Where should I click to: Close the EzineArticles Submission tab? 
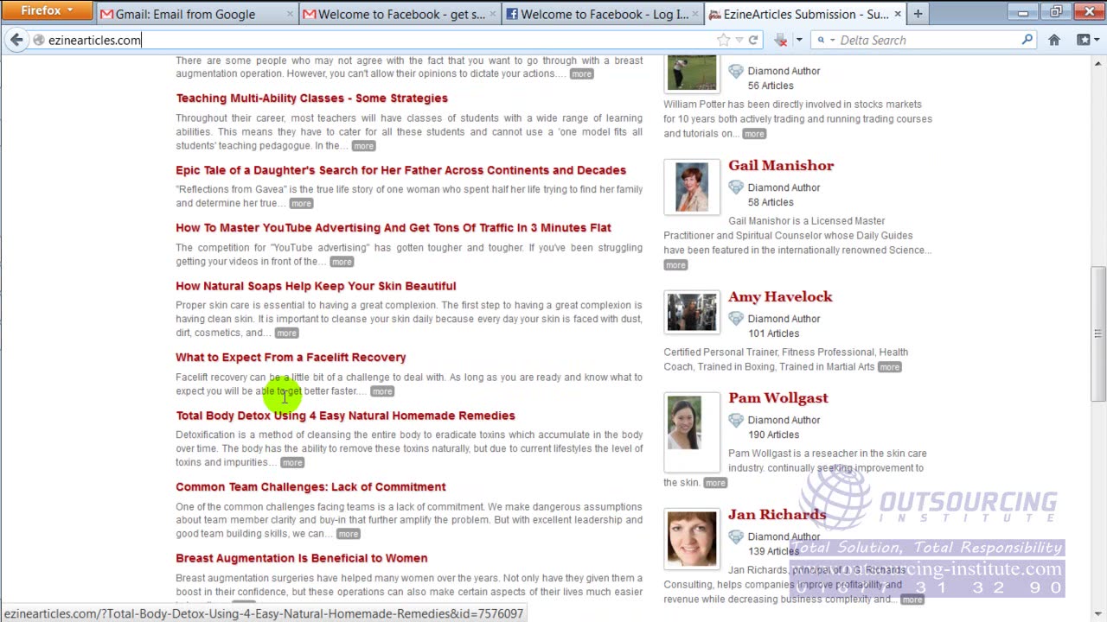coord(897,14)
